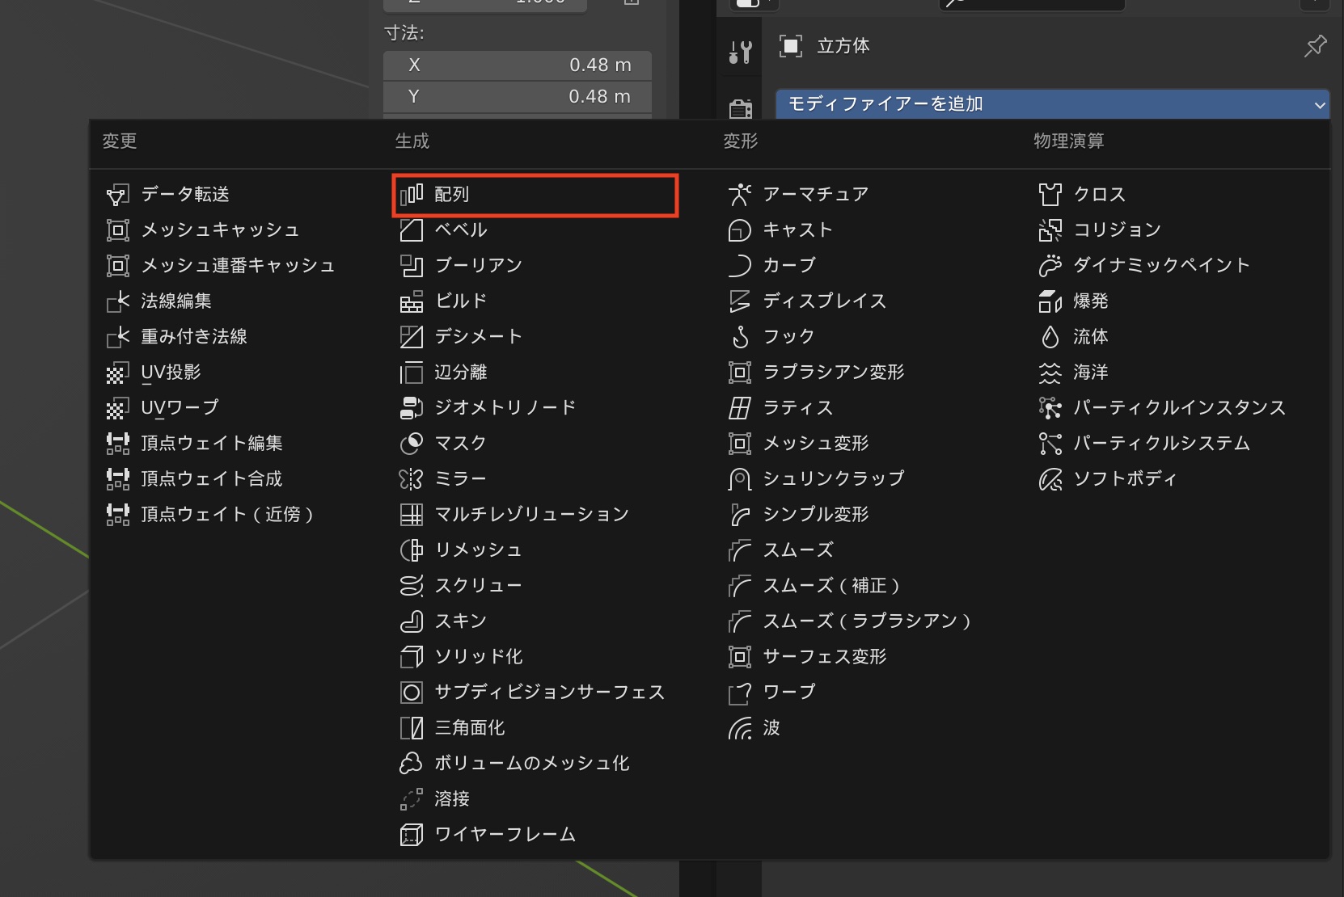
Task: Click the アーマチュア (Armature) modifier icon
Action: coord(739,195)
